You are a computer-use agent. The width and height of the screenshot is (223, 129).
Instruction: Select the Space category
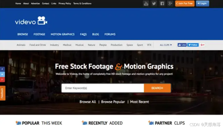130,45
